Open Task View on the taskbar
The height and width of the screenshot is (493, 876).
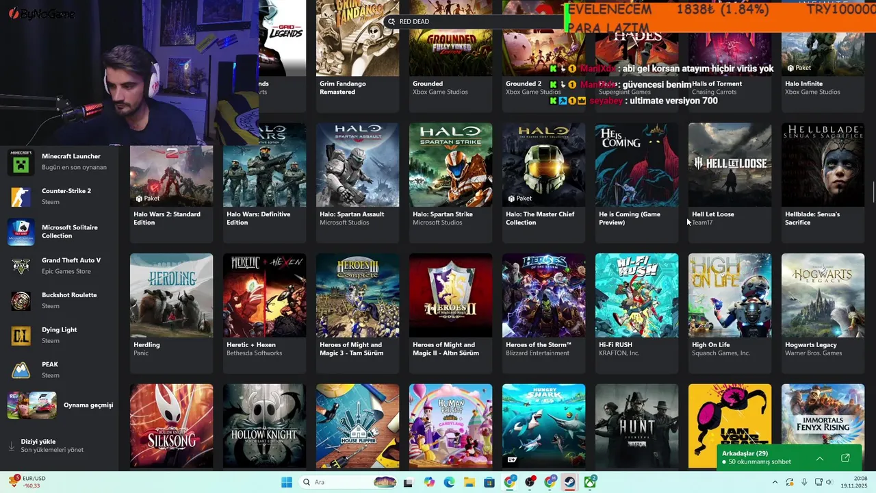408,482
